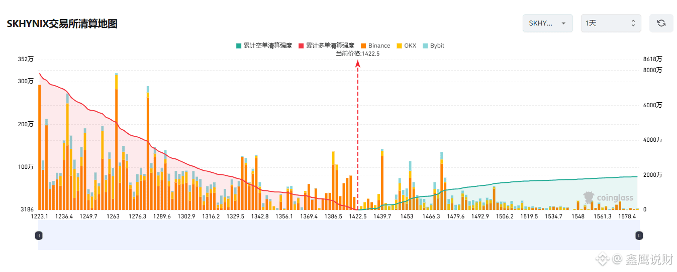Toggle the 累计多单清算强度 legend series
677x272 pixels.
click(326, 46)
